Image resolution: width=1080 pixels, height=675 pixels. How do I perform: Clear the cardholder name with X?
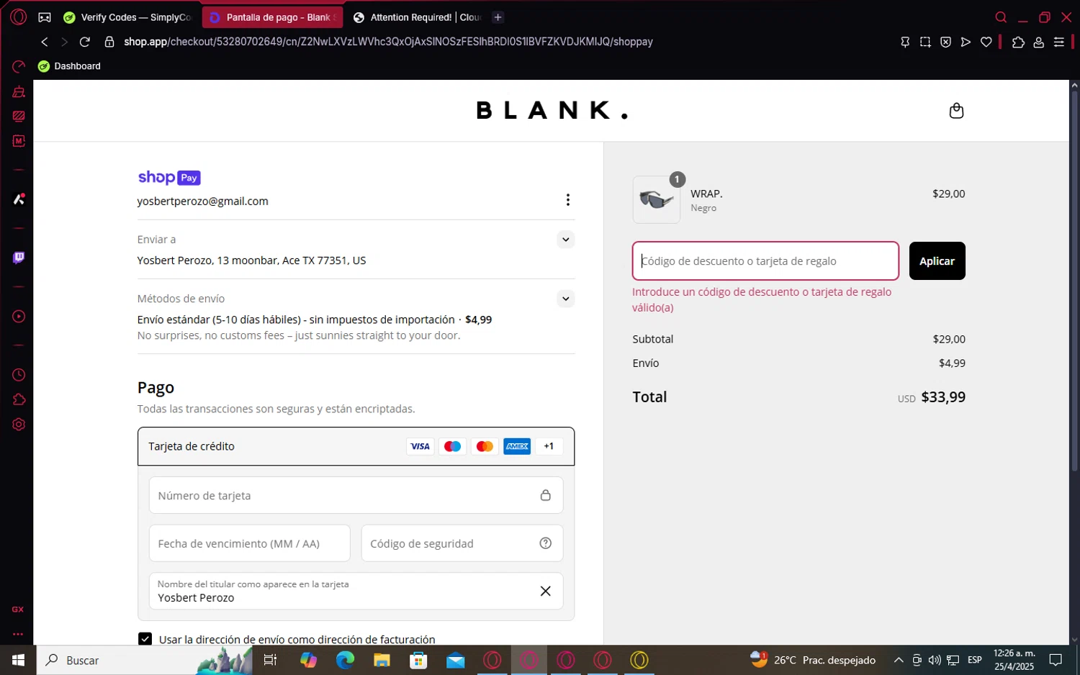[546, 591]
